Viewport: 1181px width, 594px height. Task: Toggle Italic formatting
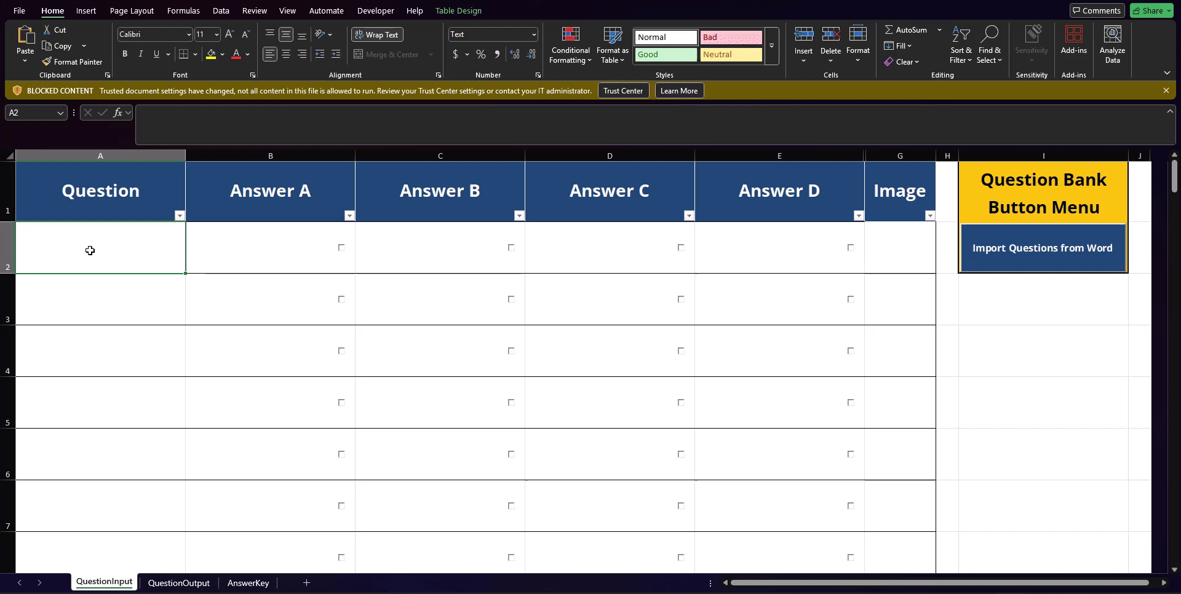[141, 54]
